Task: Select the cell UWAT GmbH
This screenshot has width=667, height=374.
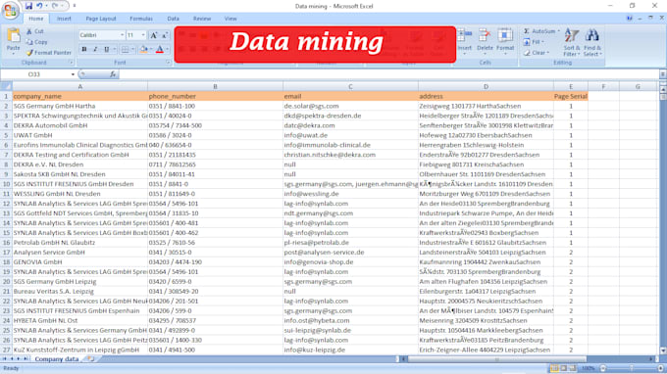Action: (x=80, y=135)
